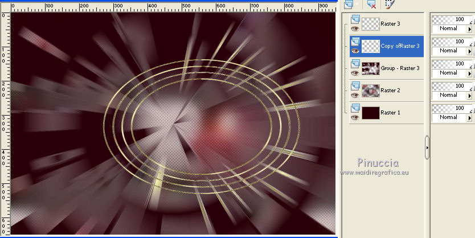
Task: Click the layer type icon on Raster 1
Action: (x=355, y=108)
